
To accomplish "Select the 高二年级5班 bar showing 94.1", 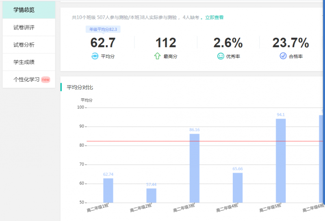I will point(281,160).
